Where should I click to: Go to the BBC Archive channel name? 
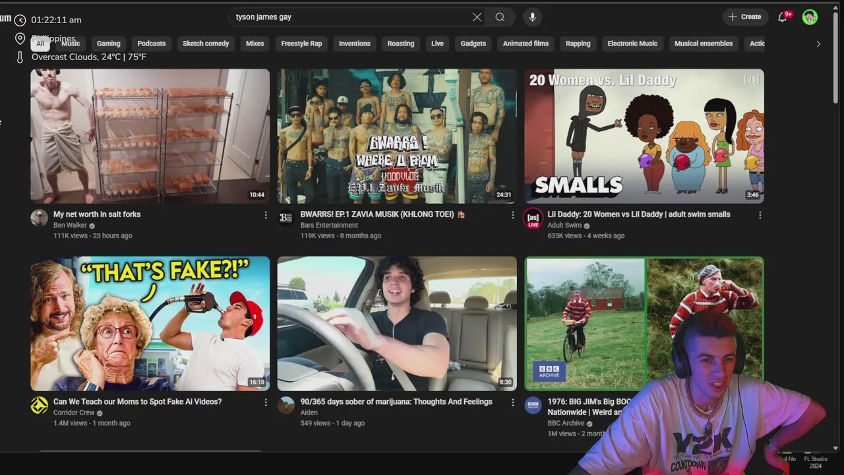pos(566,424)
